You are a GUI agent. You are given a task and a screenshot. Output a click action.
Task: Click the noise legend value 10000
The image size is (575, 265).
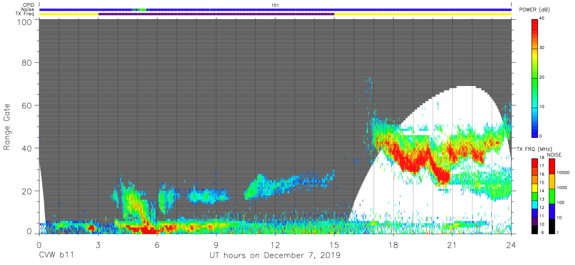pyautogui.click(x=563, y=173)
